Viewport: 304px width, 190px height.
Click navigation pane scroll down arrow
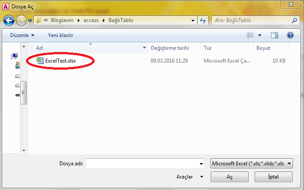24,151
